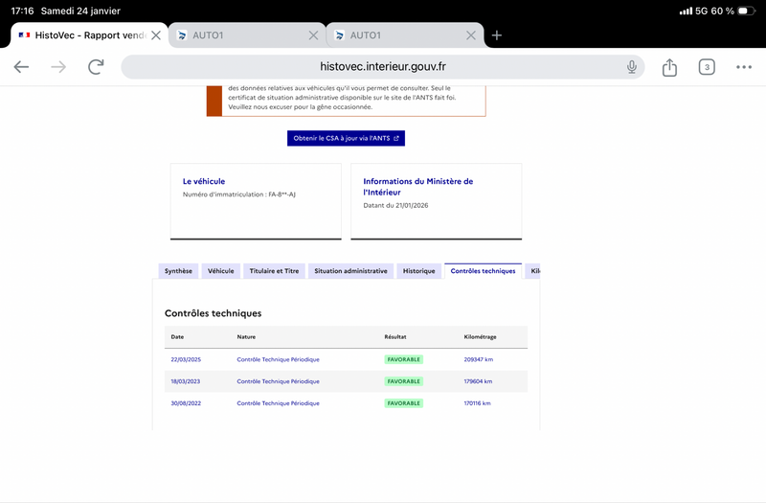Viewport: 766px width, 503px height.
Task: Select the Synthèse tab
Action: [x=178, y=271]
